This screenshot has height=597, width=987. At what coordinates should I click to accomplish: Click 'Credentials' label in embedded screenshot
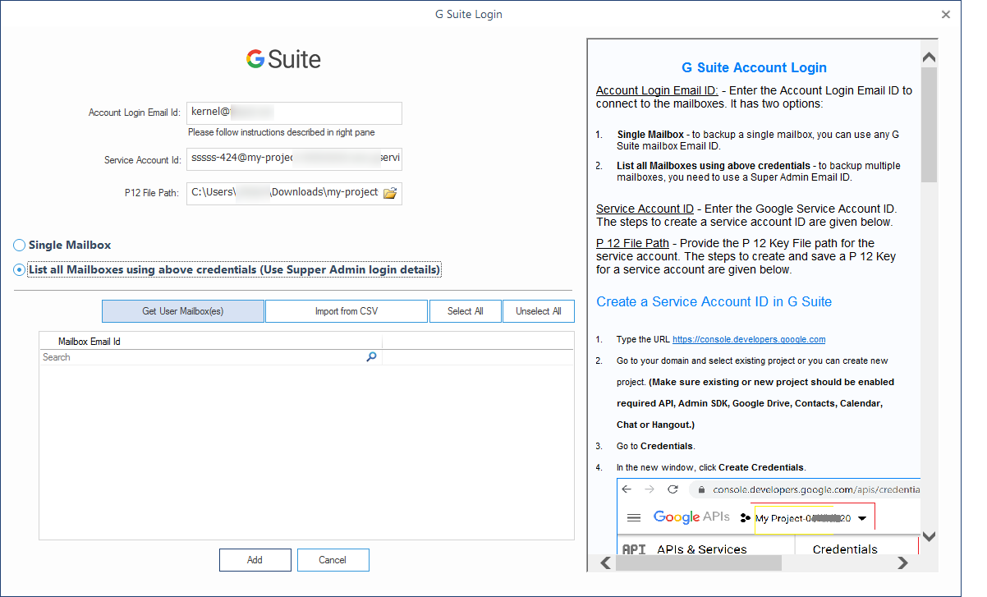(845, 549)
